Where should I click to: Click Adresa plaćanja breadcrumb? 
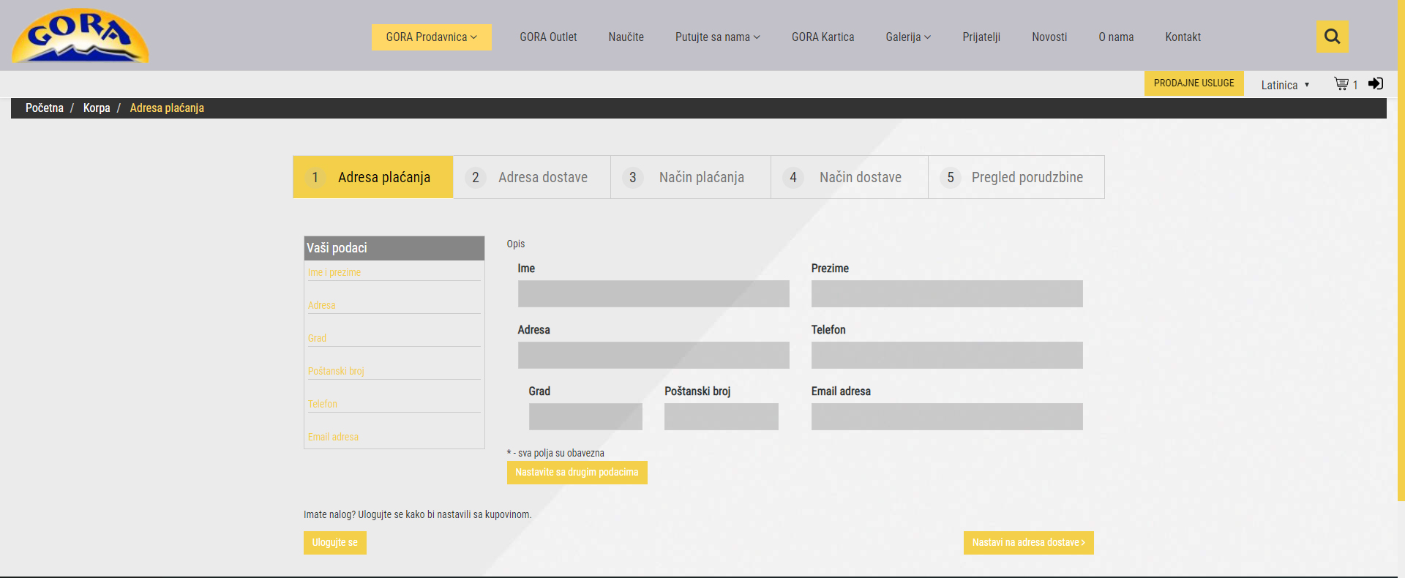[167, 108]
